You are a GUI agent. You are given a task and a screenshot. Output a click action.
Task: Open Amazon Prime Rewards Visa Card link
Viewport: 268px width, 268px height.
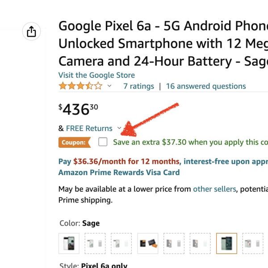tap(119, 172)
